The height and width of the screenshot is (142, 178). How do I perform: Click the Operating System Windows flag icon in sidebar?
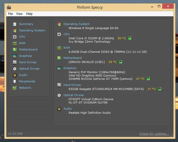click(x=15, y=30)
